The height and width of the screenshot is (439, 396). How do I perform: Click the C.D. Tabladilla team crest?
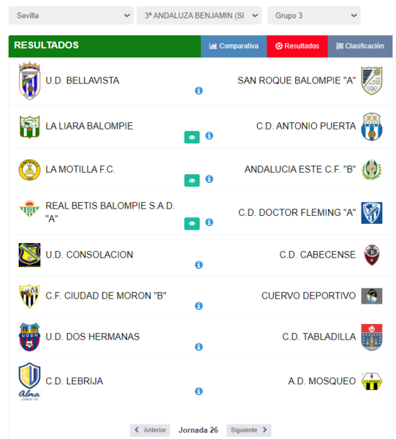(372, 337)
